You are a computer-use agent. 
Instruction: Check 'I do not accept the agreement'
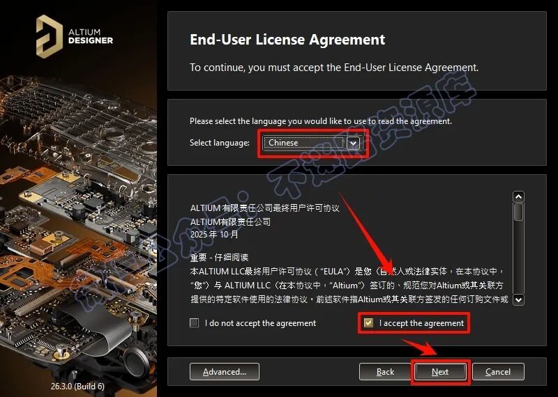195,322
